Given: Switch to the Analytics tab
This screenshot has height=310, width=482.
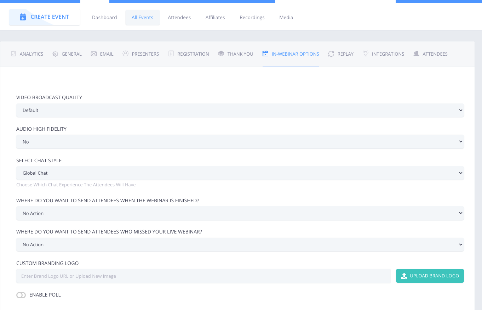Looking at the screenshot, I should [x=27, y=54].
